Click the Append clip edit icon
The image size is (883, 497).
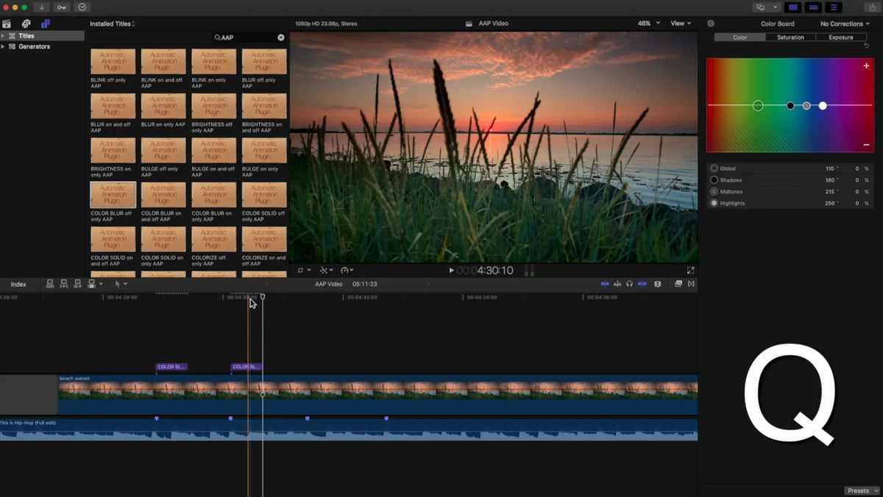click(x=78, y=283)
